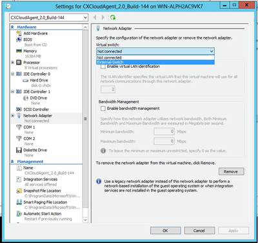Select the Snapshot File Location icon

coord(19,191)
